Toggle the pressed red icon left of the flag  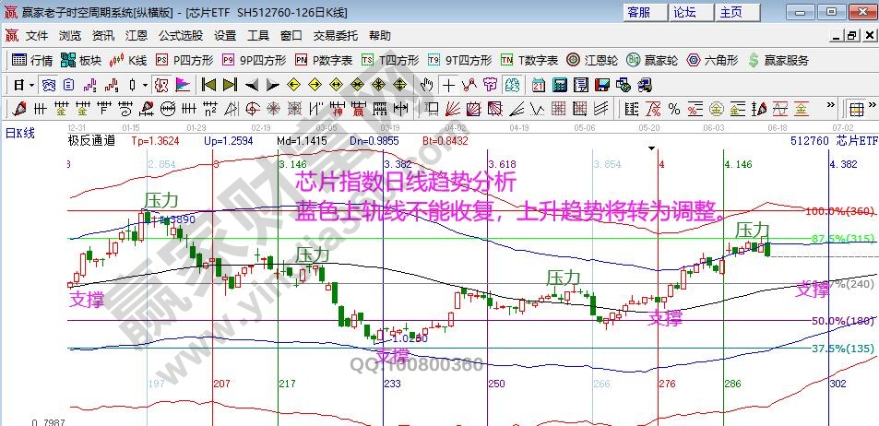coord(160,85)
